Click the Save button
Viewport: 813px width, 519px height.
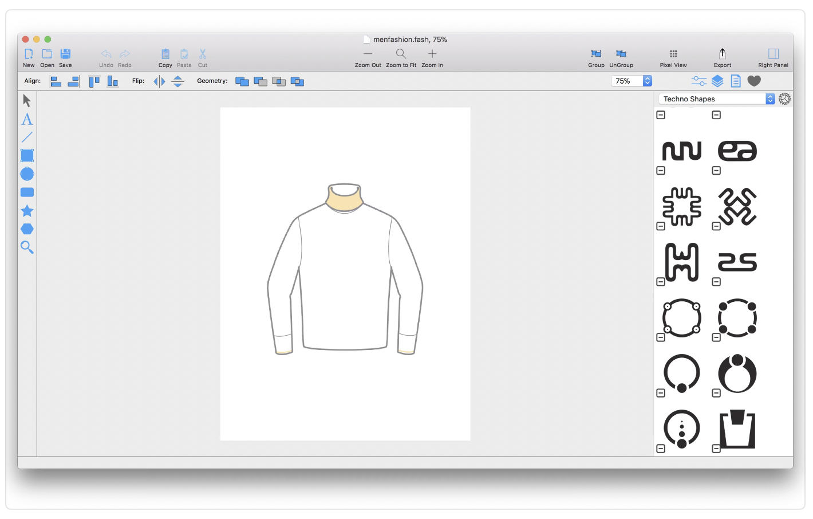tap(65, 54)
